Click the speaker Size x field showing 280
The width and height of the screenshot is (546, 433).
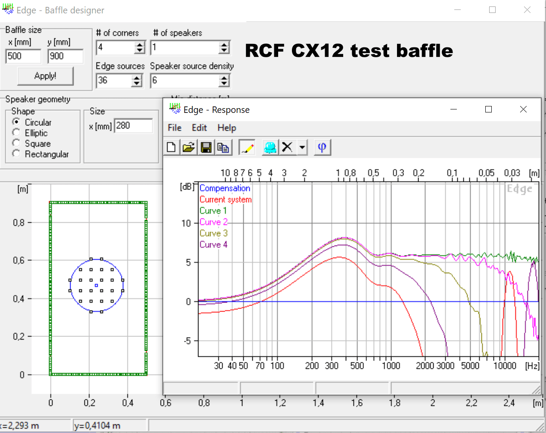pos(133,126)
